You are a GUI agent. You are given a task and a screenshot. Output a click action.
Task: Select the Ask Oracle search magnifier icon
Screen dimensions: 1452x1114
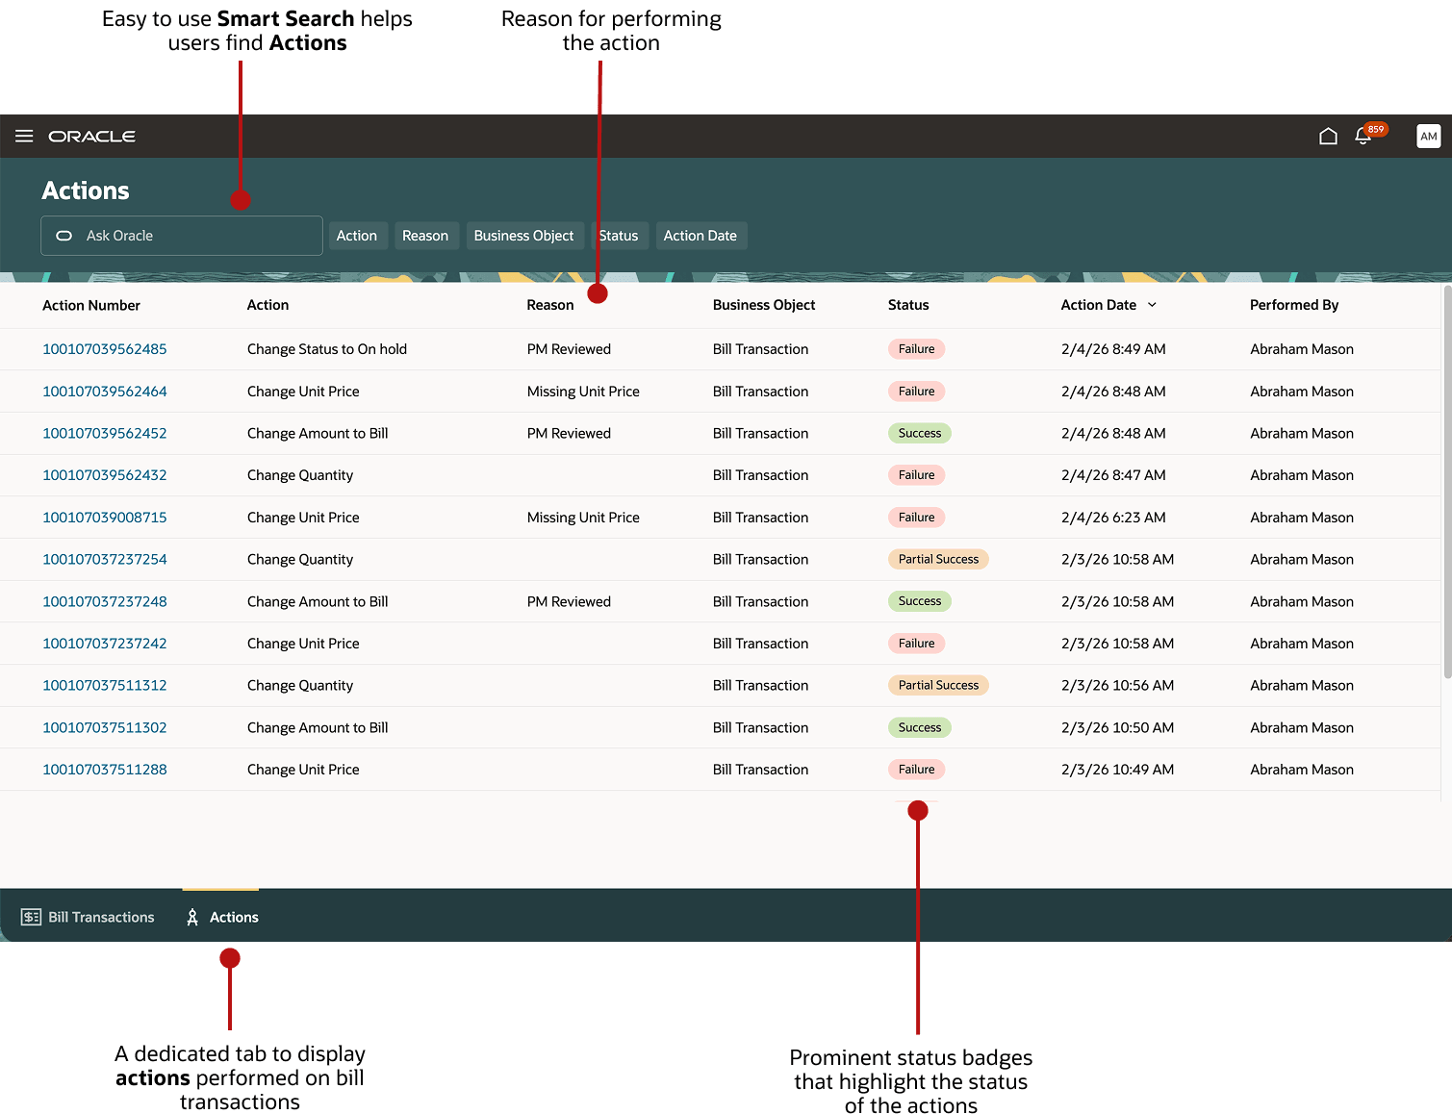[x=64, y=235]
